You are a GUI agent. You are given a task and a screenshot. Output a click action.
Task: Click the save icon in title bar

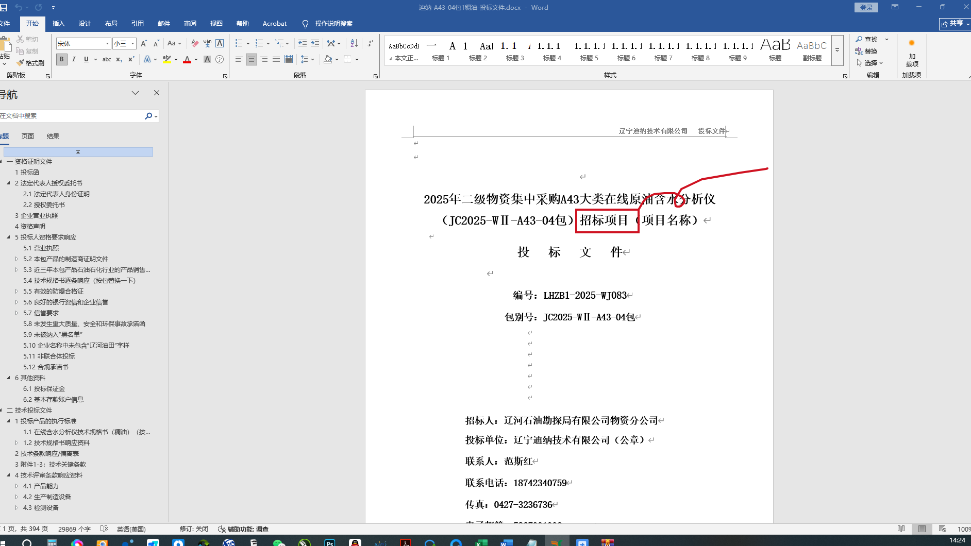[x=4, y=7]
